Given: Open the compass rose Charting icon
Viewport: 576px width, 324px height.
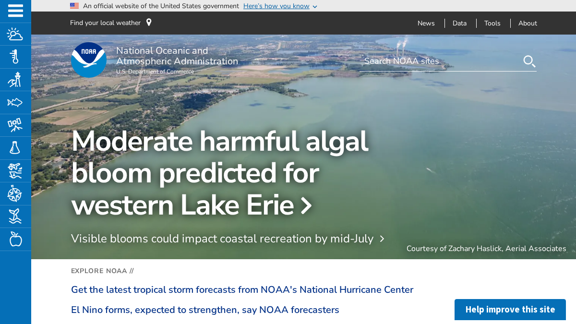Looking at the screenshot, I should (x=15, y=193).
